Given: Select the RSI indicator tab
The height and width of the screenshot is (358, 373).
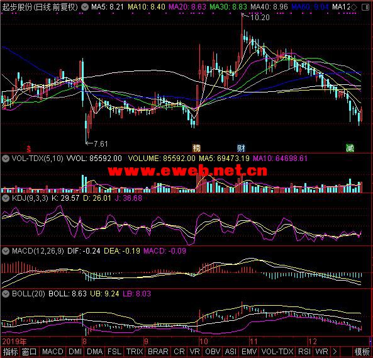Looking at the screenshot, I should [304, 352].
